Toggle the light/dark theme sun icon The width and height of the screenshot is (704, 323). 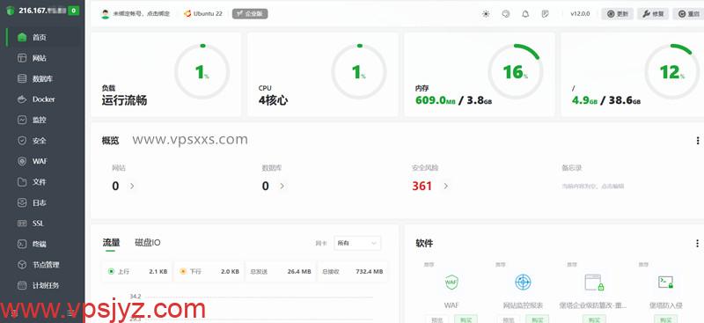click(486, 14)
